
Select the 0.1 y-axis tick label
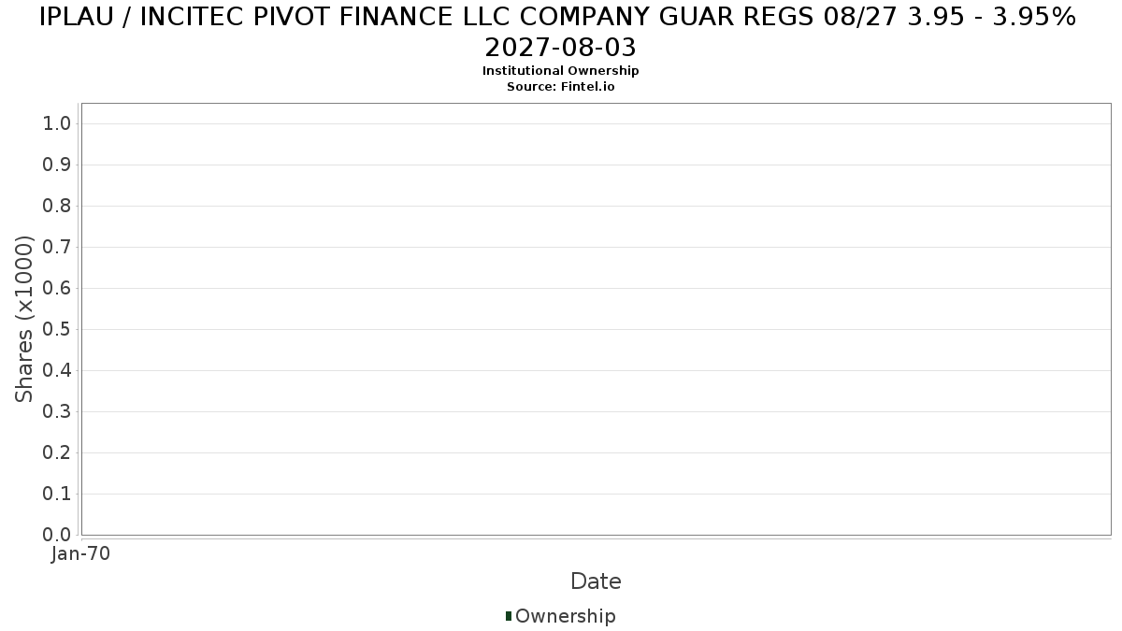point(57,495)
